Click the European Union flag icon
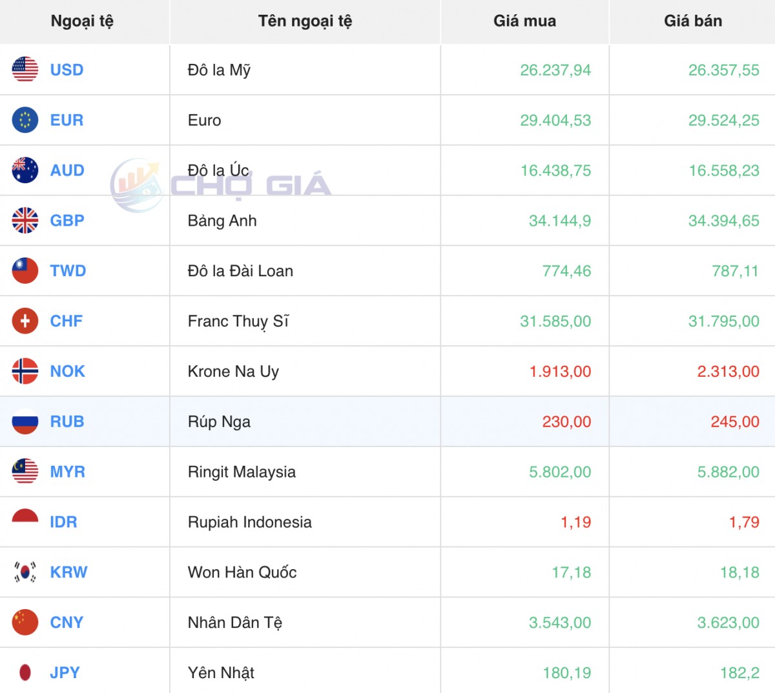The width and height of the screenshot is (775, 693). [x=25, y=120]
